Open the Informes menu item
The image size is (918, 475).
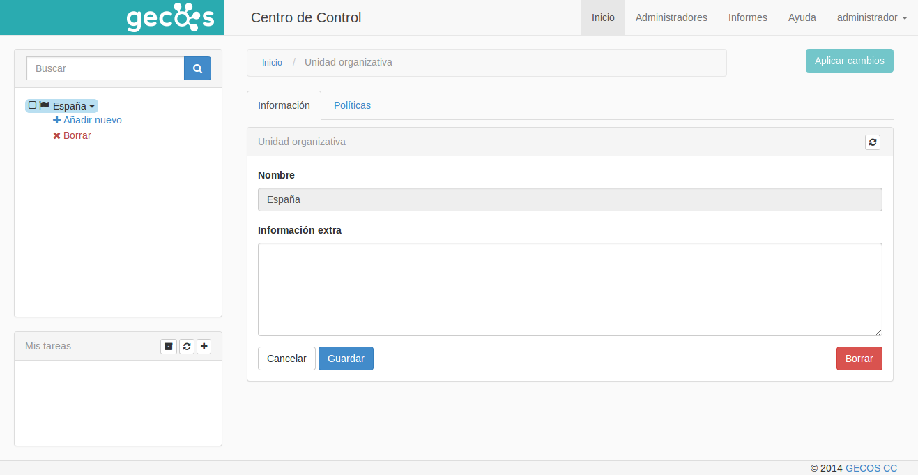(748, 17)
